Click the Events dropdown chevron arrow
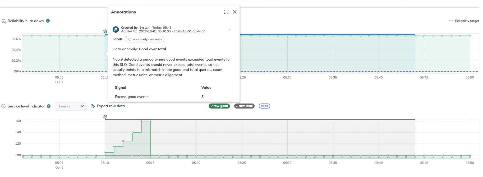The image size is (483, 177). [82, 106]
